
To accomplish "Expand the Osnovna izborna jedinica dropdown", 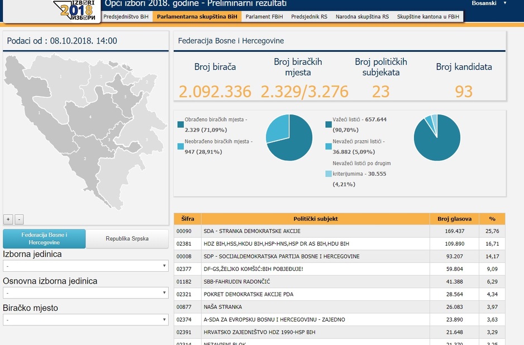I will point(85,293).
